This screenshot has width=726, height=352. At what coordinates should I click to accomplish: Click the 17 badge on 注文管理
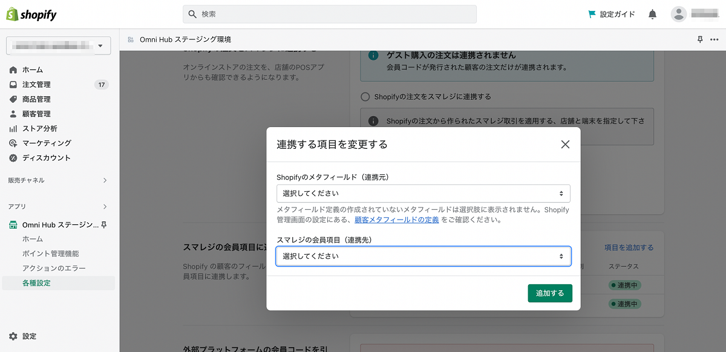coord(102,85)
